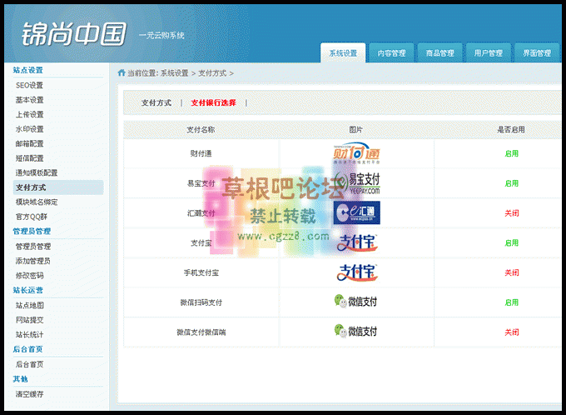The width and height of the screenshot is (566, 415).
Task: Open 短信配置 in sidebar
Action: click(29, 158)
